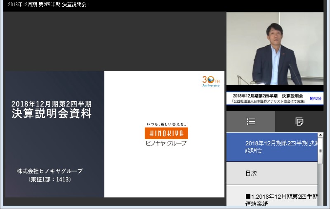Viewport: 330px width, 209px height.
Task: Select chapter '2018年12月期第2四半期 決算説明会'
Action: [x=272, y=147]
